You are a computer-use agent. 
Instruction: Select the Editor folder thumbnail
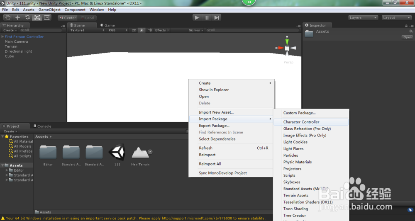[48, 152]
